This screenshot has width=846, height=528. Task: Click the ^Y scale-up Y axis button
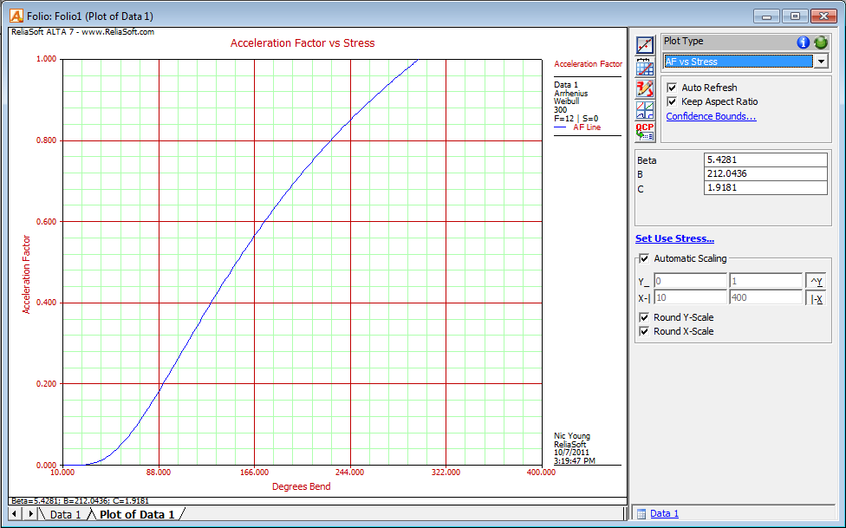tap(816, 281)
